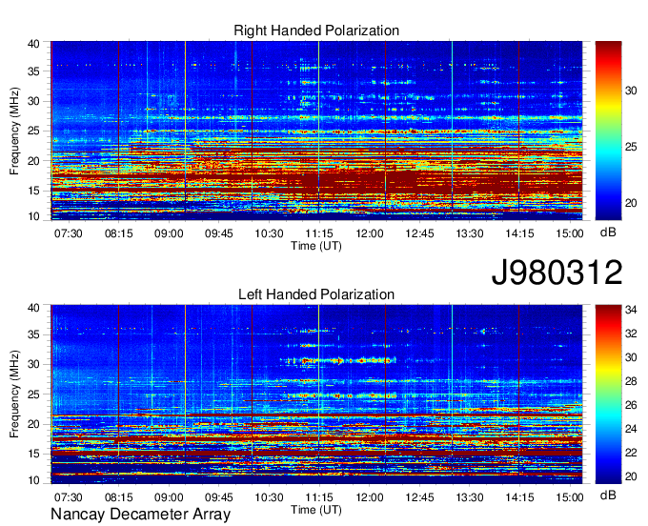
Task: Click the "Frequency (MHz)" label of the bottom plot
Action: point(14,394)
